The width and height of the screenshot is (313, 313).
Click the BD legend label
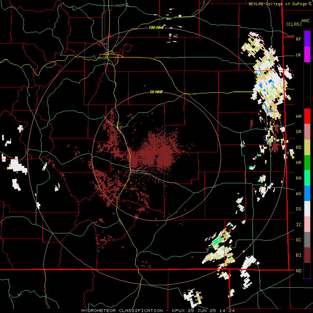coord(298,147)
